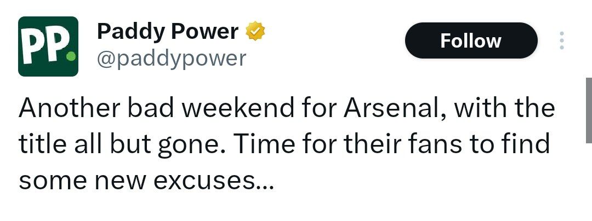Open the Paddy Power profile avatar
Screen dimensions: 592x221
tap(48, 46)
